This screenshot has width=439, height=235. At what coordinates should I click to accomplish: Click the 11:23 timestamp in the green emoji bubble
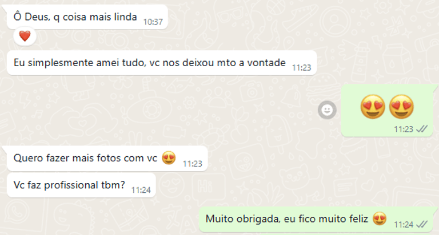[x=404, y=129]
